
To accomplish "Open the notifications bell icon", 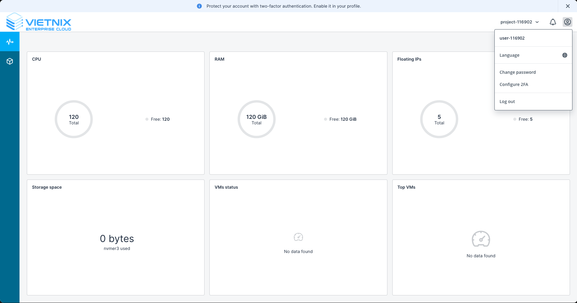I will tap(553, 22).
